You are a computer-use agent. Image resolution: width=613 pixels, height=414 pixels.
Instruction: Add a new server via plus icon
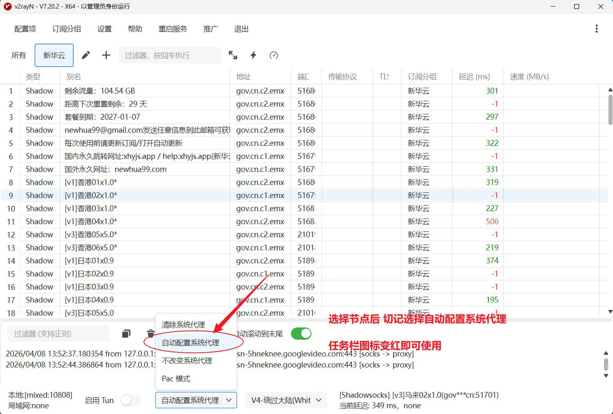pos(106,55)
